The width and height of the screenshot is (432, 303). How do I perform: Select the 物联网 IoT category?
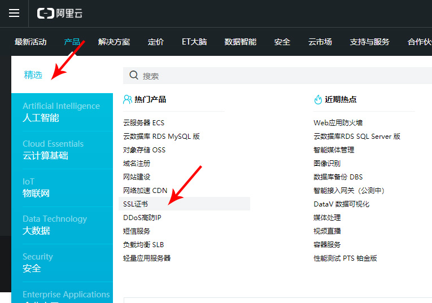pos(62,188)
